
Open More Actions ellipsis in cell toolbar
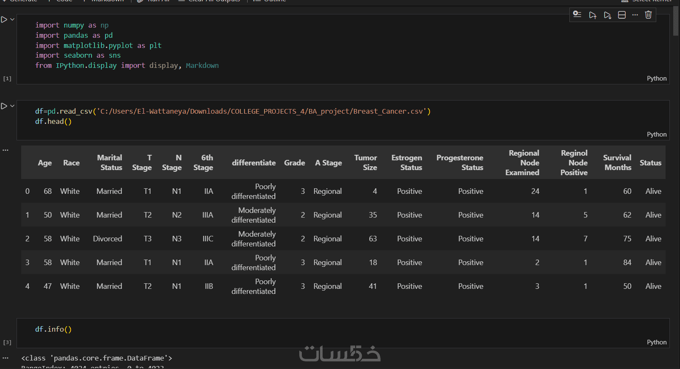tap(635, 15)
